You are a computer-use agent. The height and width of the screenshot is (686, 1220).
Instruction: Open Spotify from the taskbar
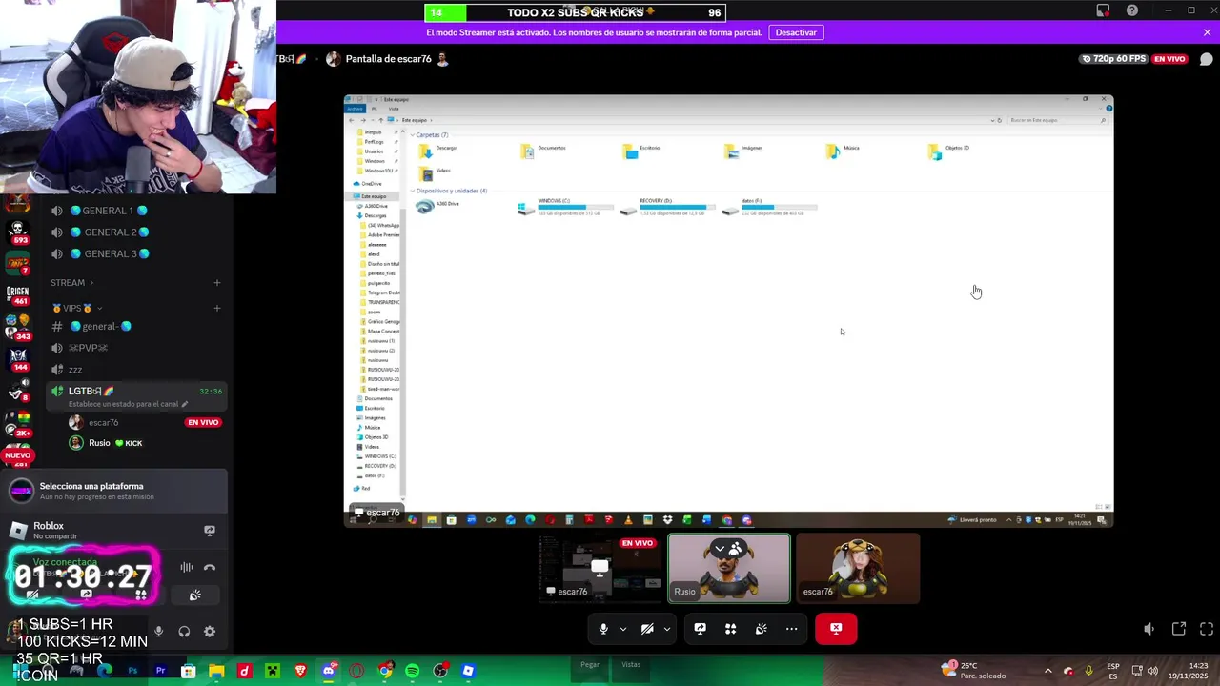(413, 671)
